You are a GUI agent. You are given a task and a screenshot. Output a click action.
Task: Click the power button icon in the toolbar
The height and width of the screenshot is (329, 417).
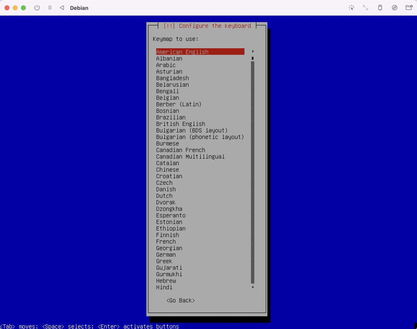tap(37, 7)
